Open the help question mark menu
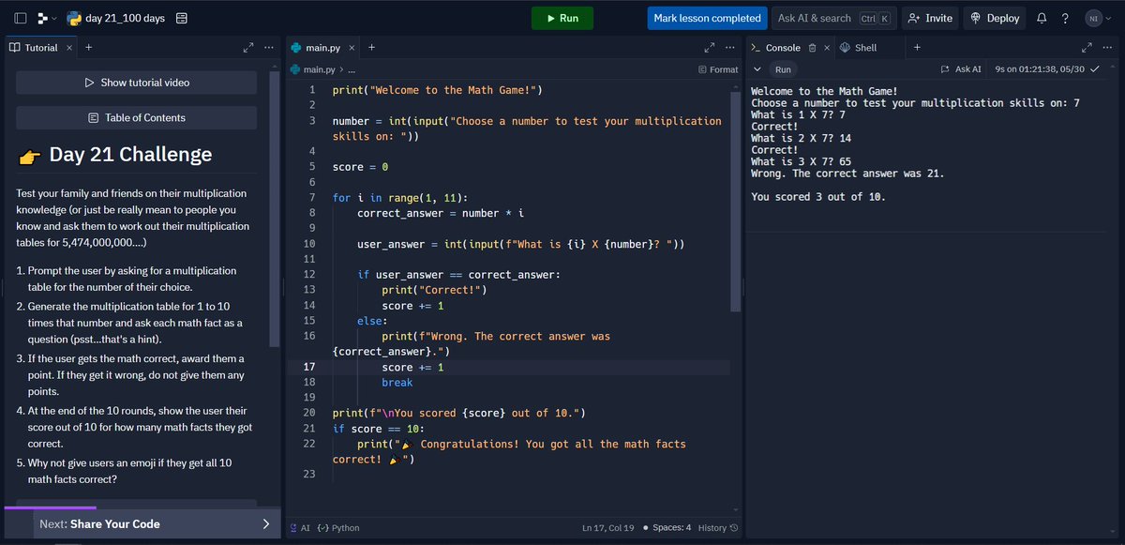 click(1065, 18)
